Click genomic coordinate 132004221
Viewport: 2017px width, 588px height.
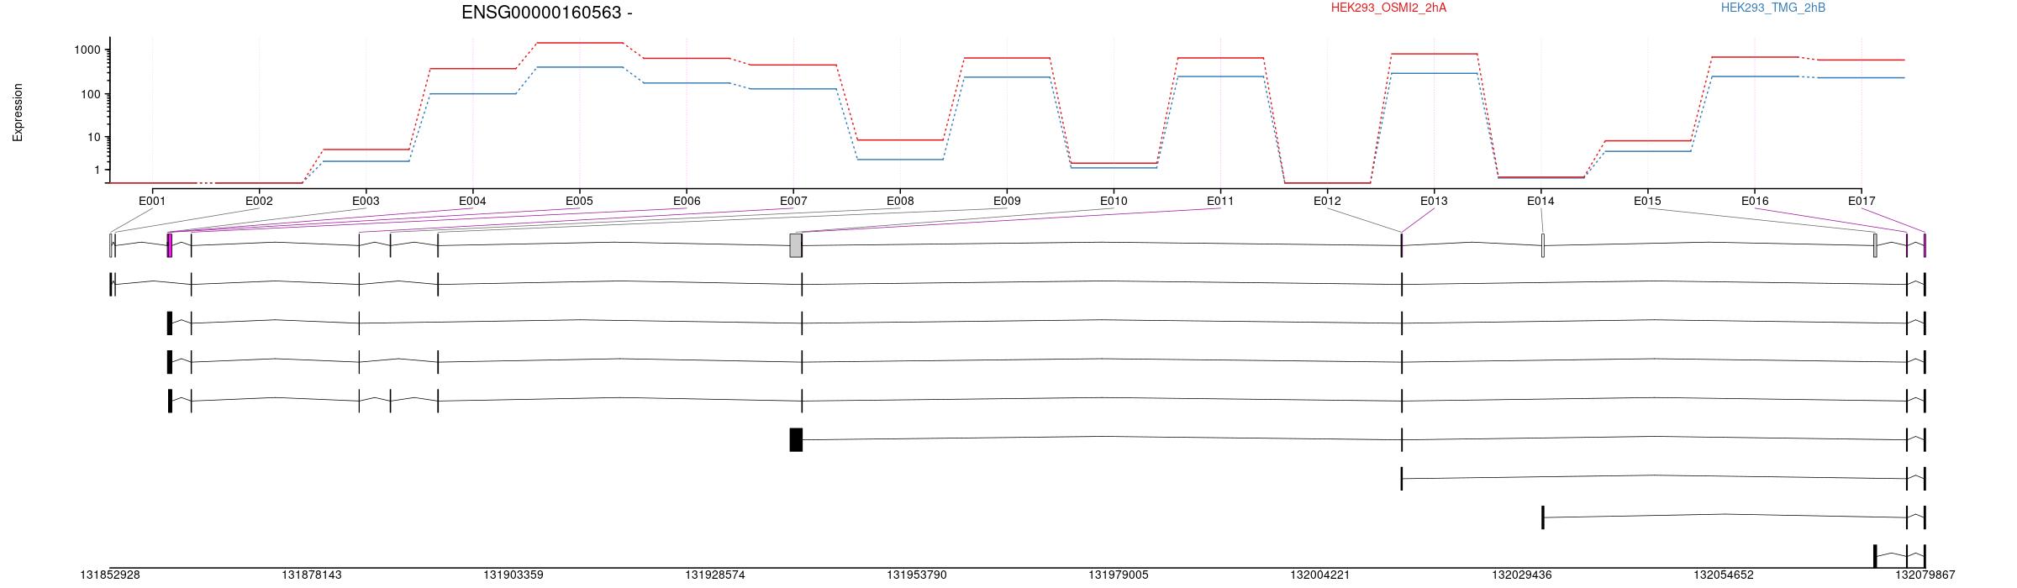tap(1320, 575)
